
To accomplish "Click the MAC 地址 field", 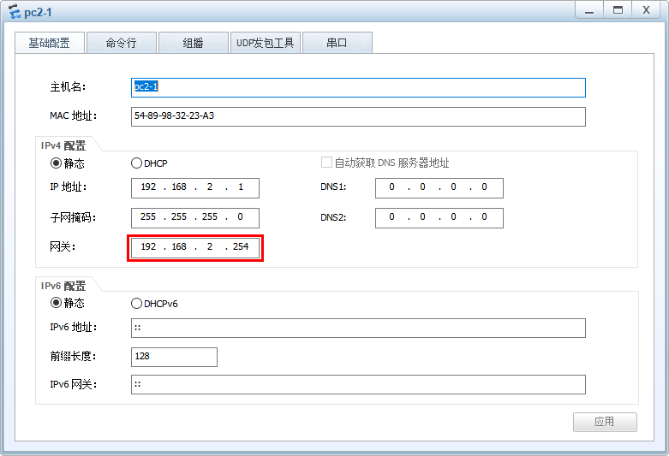I will (x=358, y=116).
